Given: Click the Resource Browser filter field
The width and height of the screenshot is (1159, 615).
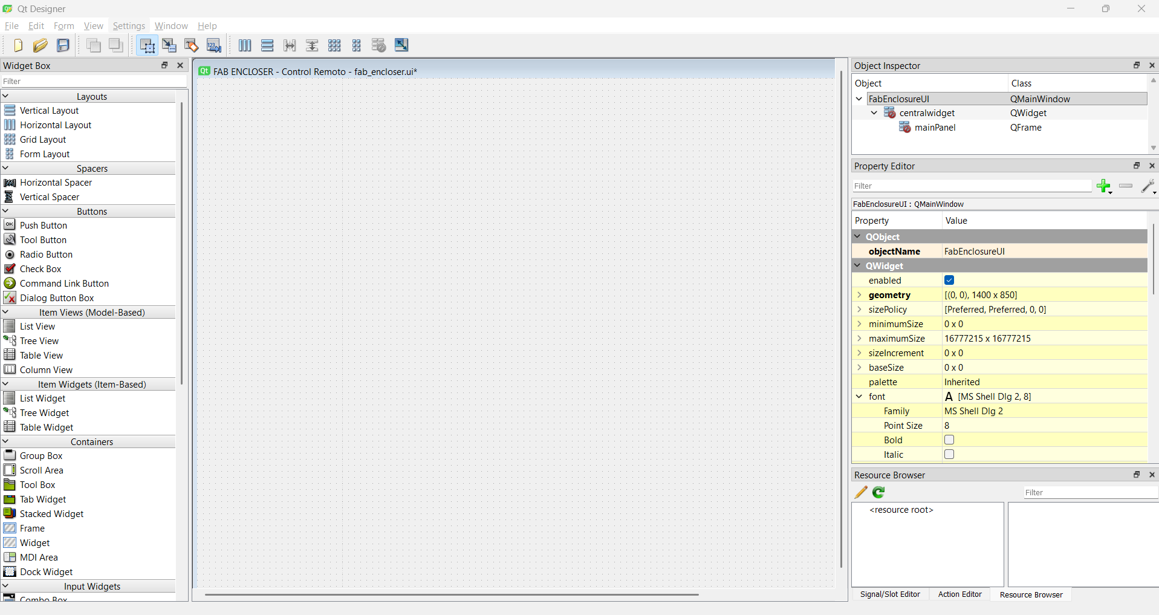Looking at the screenshot, I should coord(1090,493).
